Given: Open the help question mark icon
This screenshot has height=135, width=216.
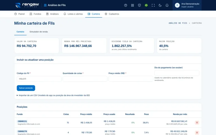Looking at the screenshot, I should 125,5.
